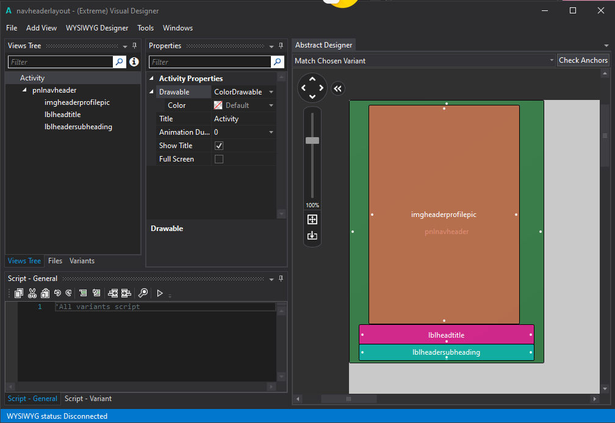Click the Views Tree filter search icon
Image resolution: width=615 pixels, height=423 pixels.
pyautogui.click(x=119, y=62)
